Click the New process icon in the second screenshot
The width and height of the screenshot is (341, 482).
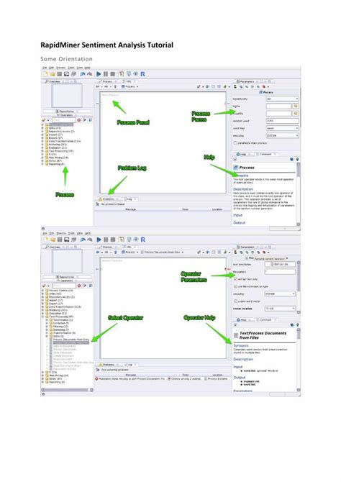(x=45, y=240)
